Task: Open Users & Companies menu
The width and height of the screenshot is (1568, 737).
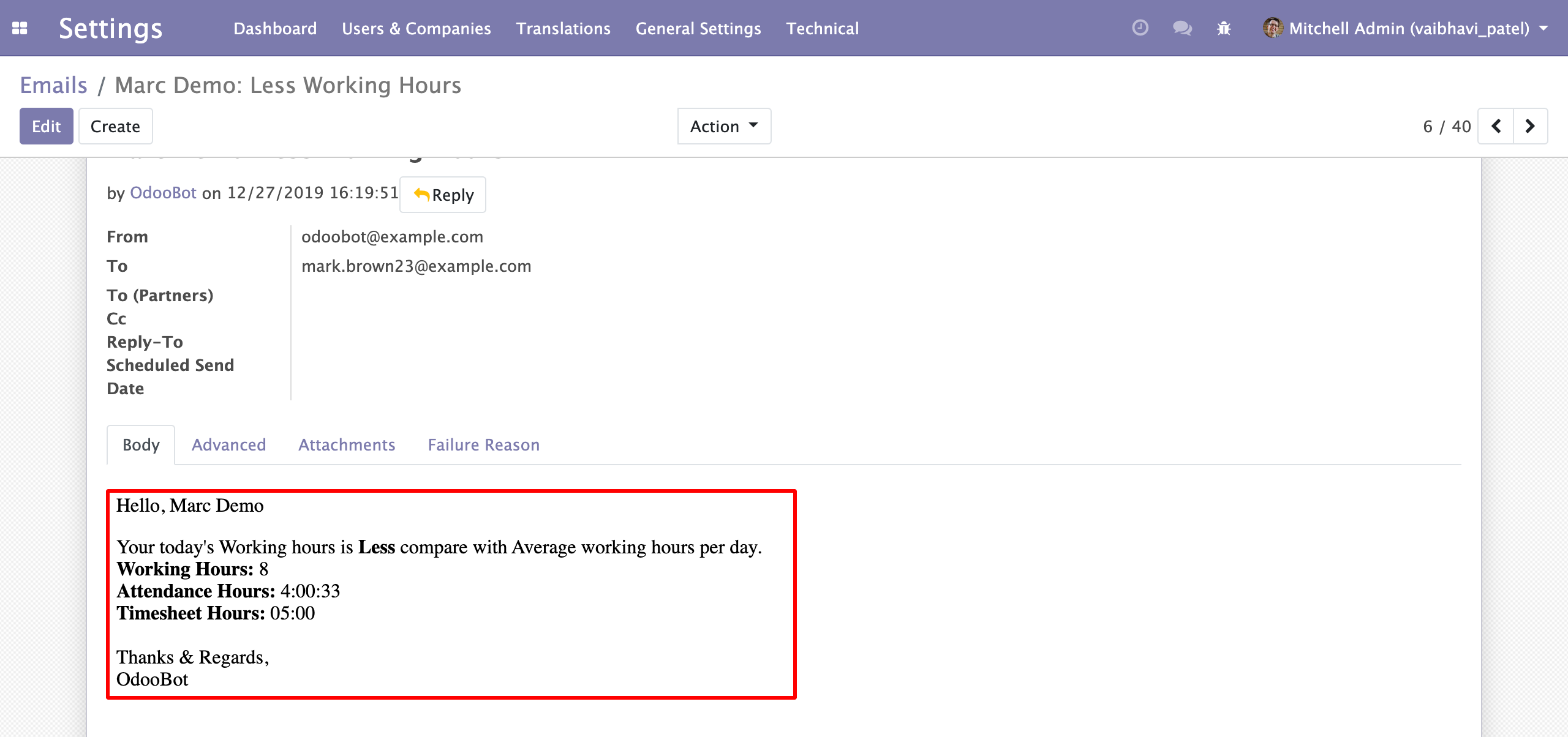Action: tap(416, 28)
